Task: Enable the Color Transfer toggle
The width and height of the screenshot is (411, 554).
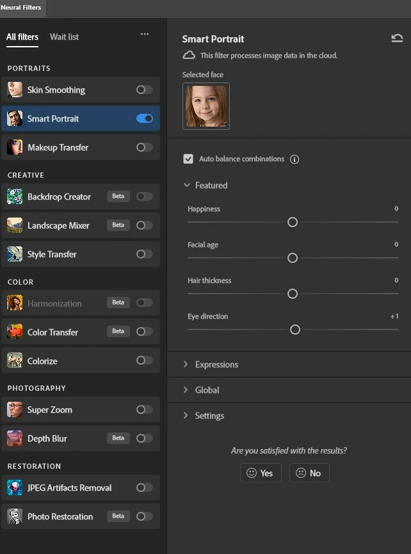Action: coord(145,331)
